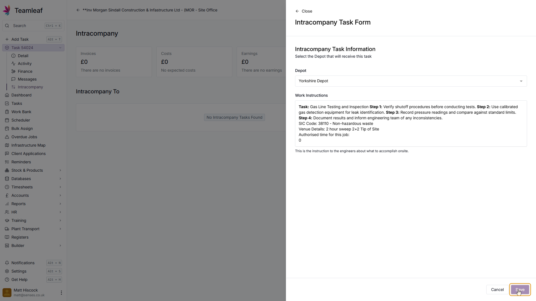536x301 pixels.
Task: Click the Work Bank clipboard icon
Action: [x=7, y=112]
